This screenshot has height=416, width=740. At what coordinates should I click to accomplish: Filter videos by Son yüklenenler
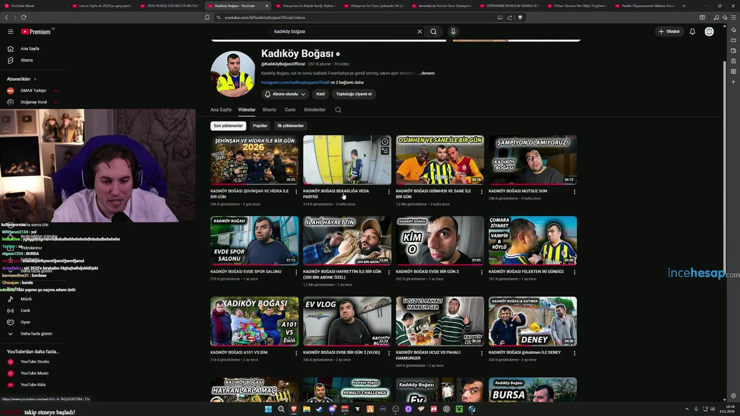(228, 125)
